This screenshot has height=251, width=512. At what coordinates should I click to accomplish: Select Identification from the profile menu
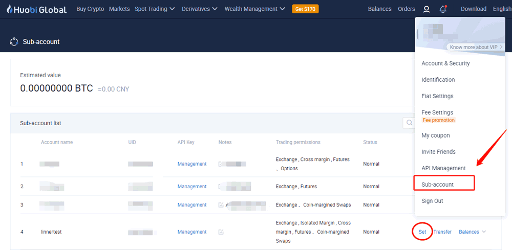[x=438, y=80]
